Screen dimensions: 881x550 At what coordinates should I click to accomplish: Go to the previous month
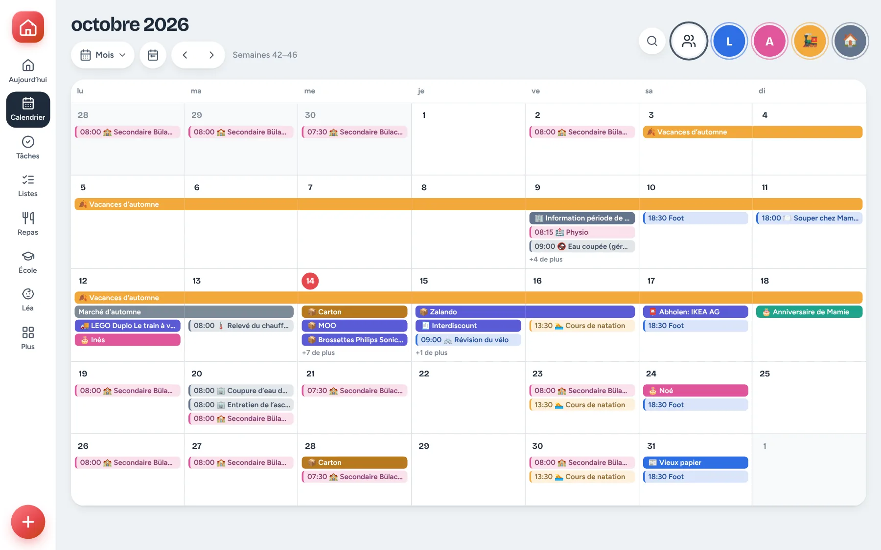tap(185, 55)
